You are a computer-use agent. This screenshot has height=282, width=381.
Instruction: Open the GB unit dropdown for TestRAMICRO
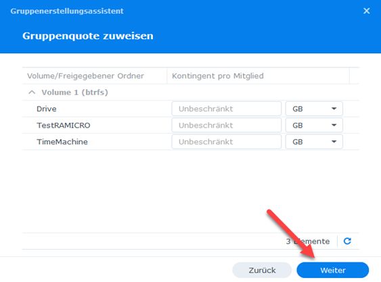click(x=314, y=125)
